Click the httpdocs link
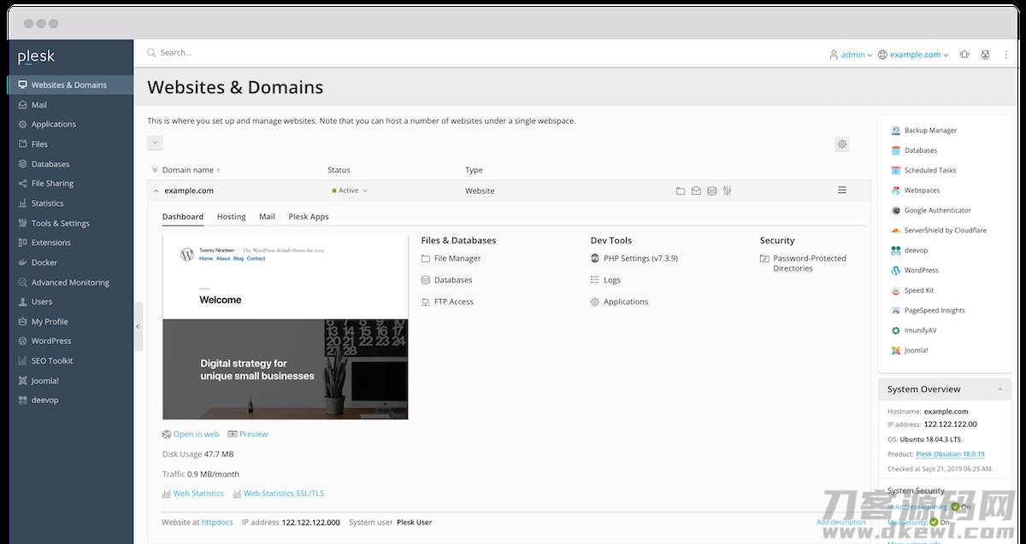Image resolution: width=1026 pixels, height=544 pixels. click(217, 523)
